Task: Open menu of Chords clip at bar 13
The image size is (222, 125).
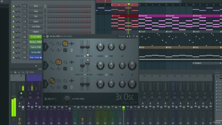Action: click(139, 16)
